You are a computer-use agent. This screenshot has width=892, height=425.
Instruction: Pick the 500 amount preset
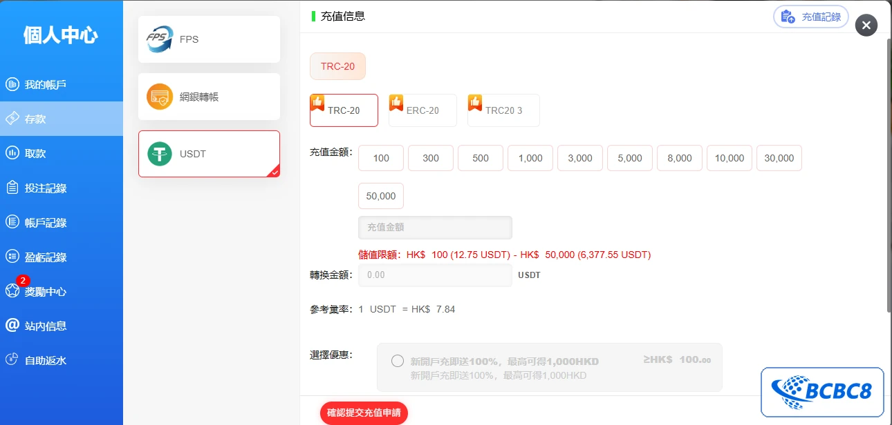click(481, 158)
